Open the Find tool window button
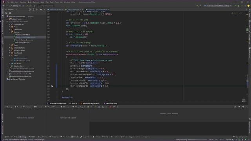 (x=14, y=137)
